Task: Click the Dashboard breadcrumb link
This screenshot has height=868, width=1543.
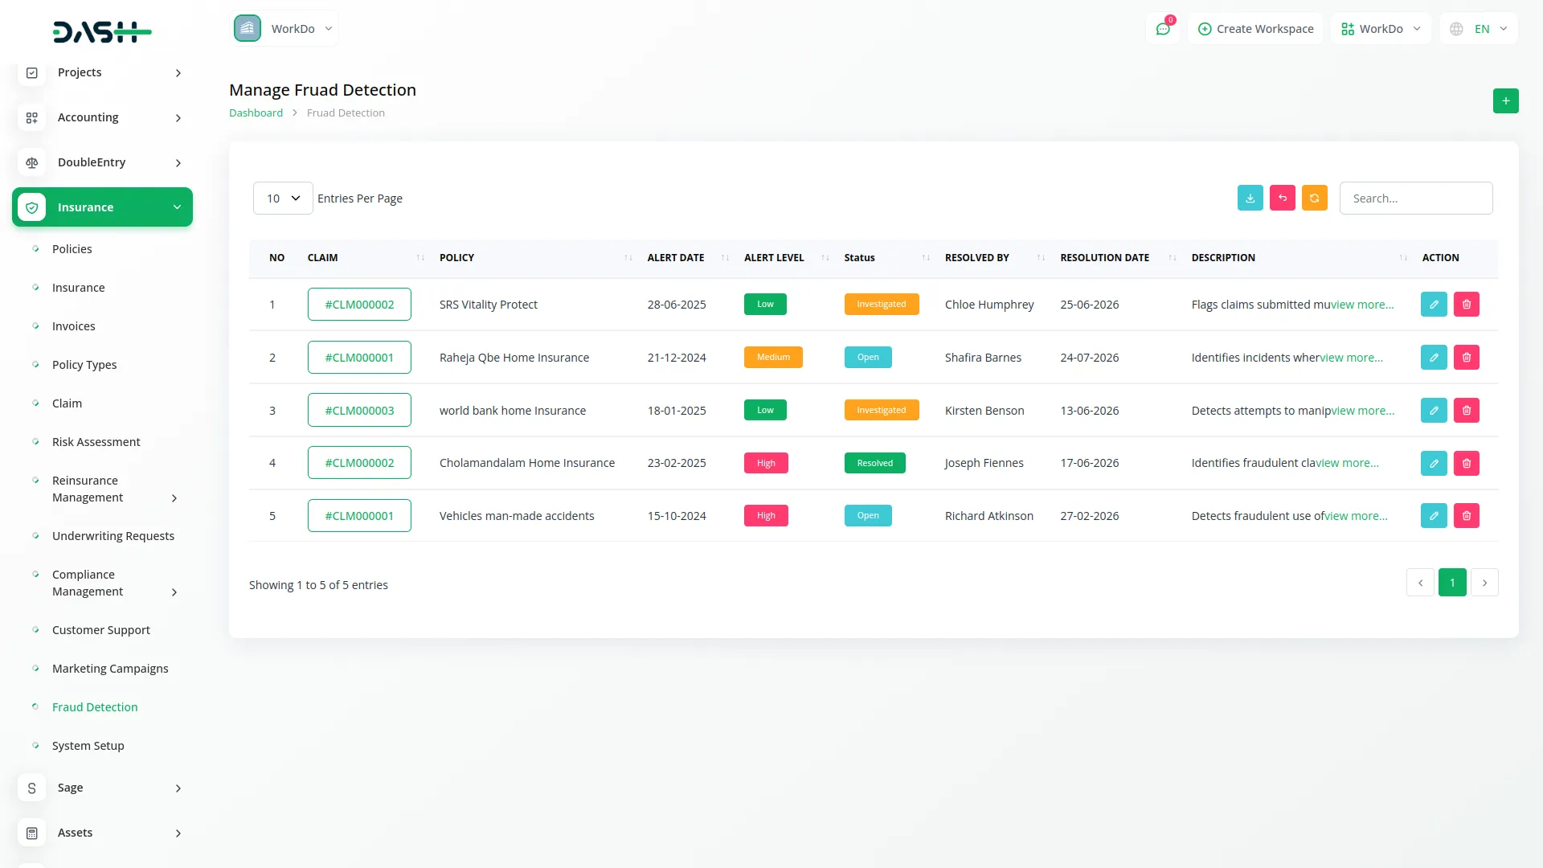Action: tap(256, 113)
